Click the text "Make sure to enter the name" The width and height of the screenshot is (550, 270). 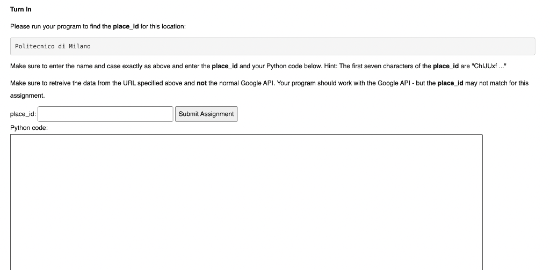[51, 66]
